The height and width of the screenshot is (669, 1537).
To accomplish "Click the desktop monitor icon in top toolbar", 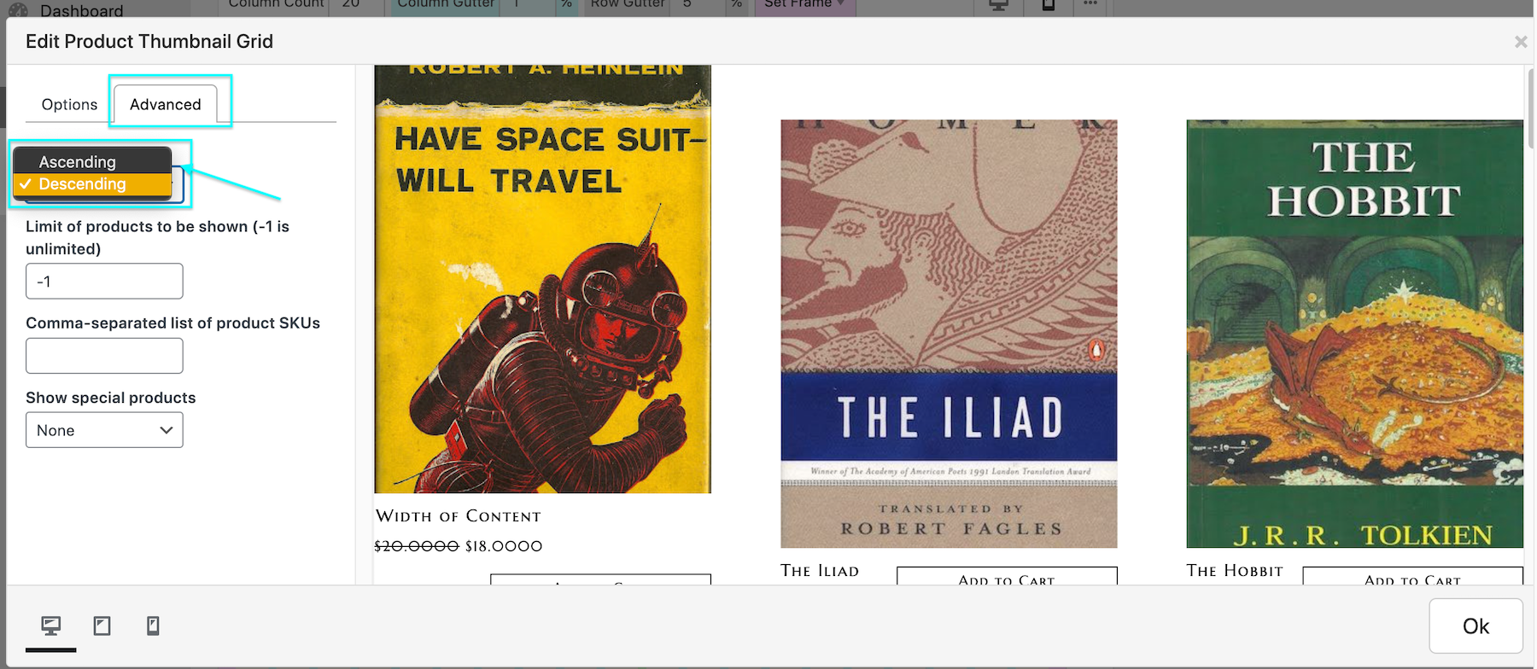I will [998, 5].
